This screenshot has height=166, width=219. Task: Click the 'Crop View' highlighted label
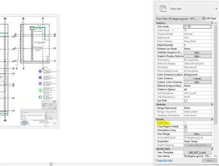pos(163,123)
